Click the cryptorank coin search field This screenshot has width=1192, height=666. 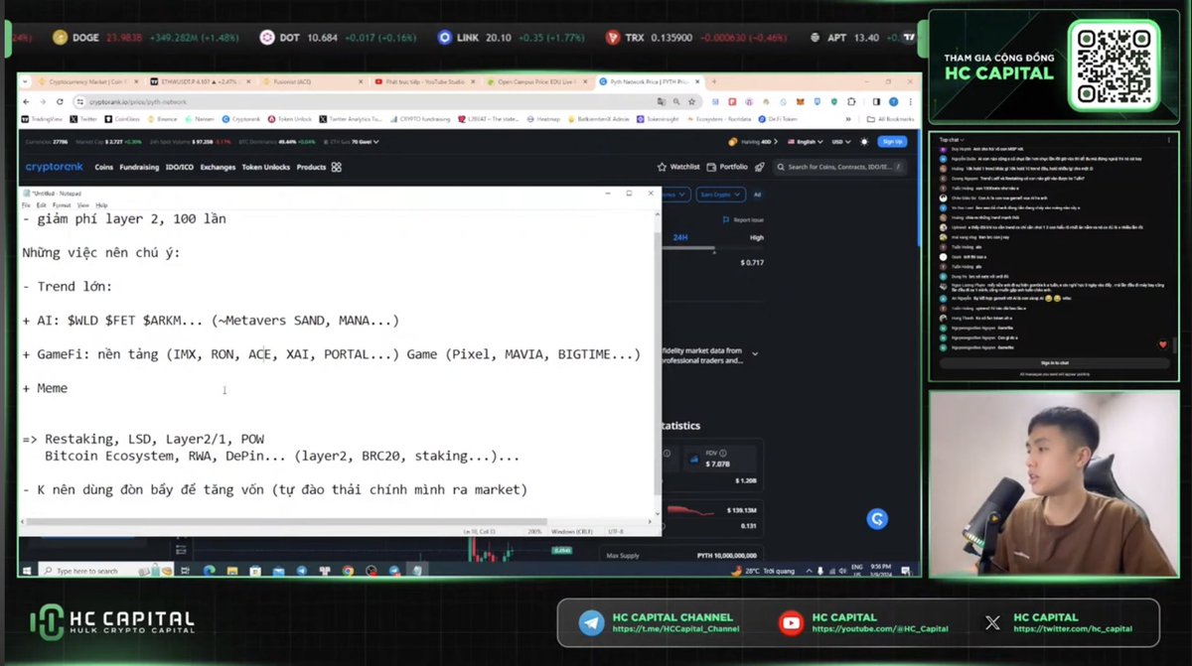click(x=841, y=167)
